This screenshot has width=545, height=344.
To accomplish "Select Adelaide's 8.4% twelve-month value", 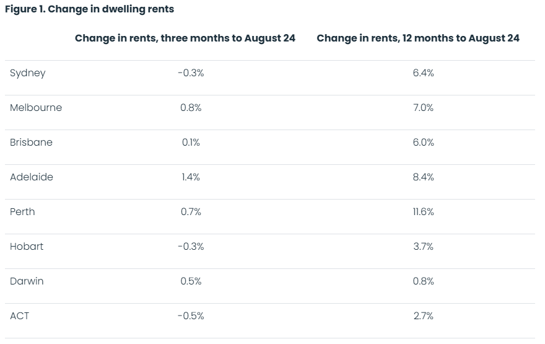I will (x=424, y=177).
